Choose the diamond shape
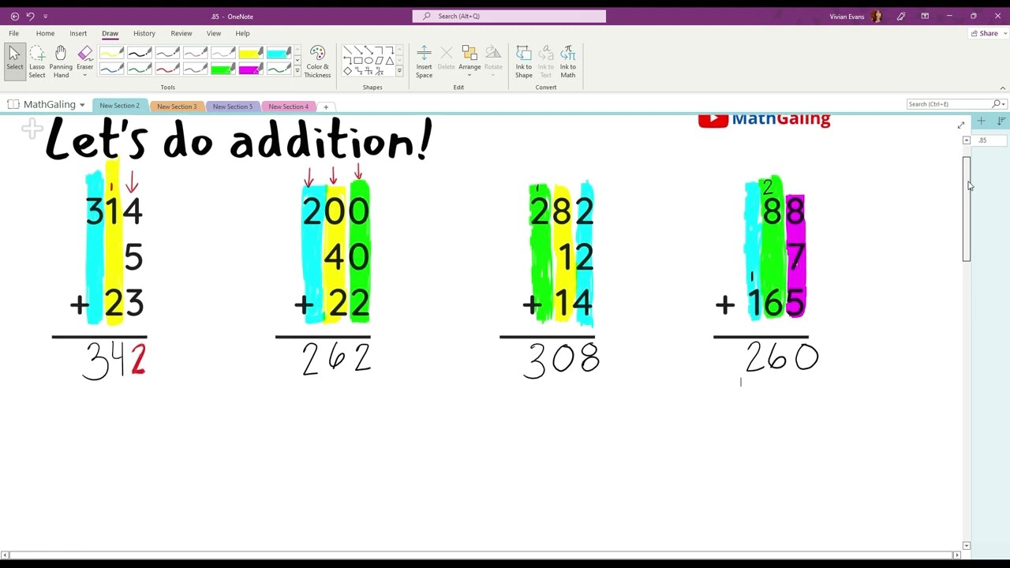The image size is (1010, 568). (348, 71)
